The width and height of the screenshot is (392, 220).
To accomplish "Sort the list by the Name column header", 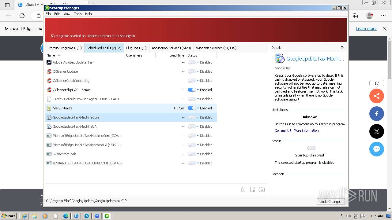I will point(85,55).
